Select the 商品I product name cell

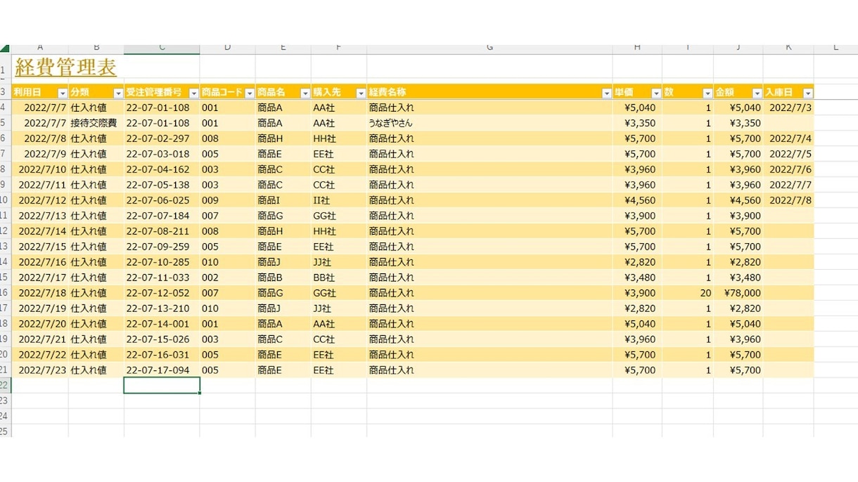[283, 200]
